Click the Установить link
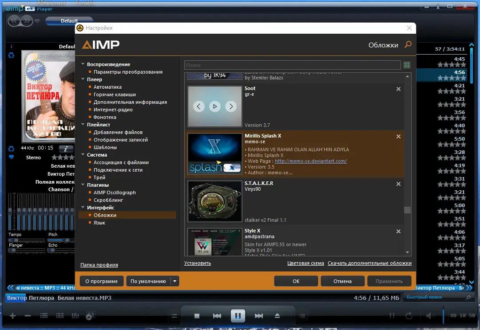The width and height of the screenshot is (480, 330). coord(198,263)
